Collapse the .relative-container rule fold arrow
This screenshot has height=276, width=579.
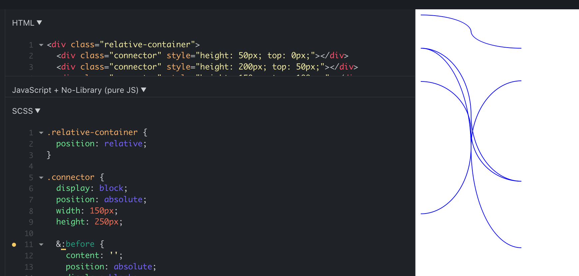coord(41,133)
